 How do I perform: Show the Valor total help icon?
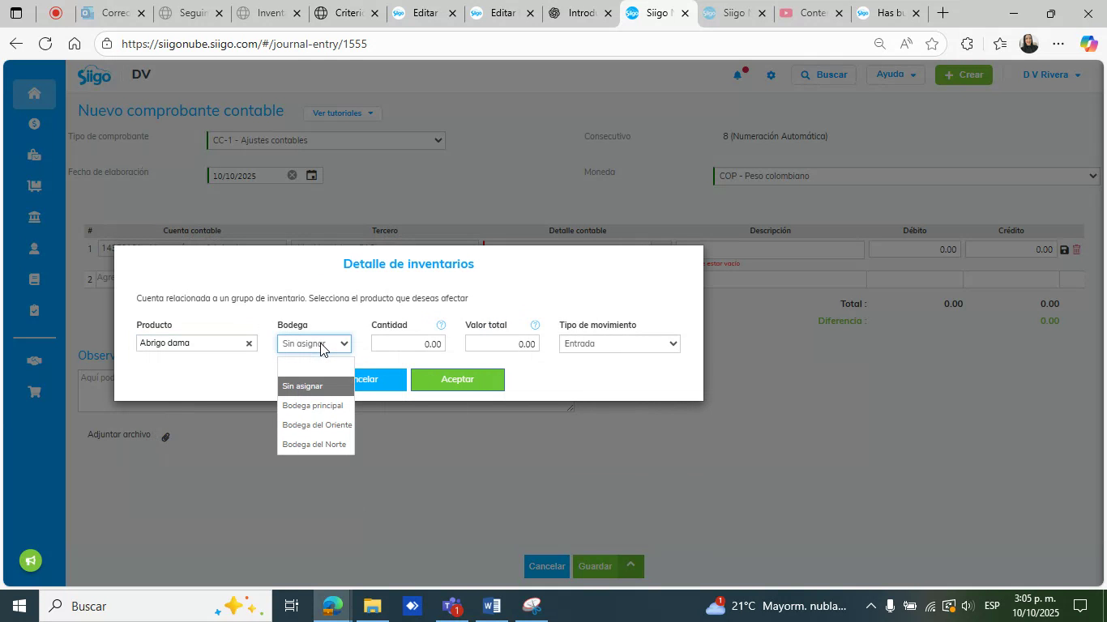pos(535,325)
